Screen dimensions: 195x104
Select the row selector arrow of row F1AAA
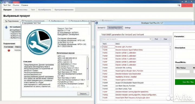pyautogui.click(x=101, y=47)
